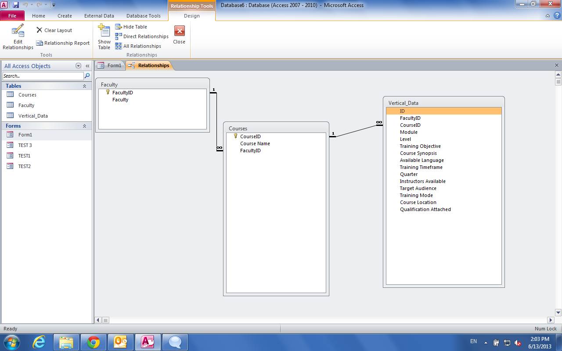
Task: Open Edit Relationships tool
Action: click(x=18, y=37)
